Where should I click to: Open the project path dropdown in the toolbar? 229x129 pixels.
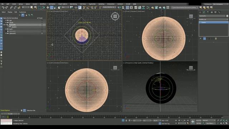click(x=185, y=8)
